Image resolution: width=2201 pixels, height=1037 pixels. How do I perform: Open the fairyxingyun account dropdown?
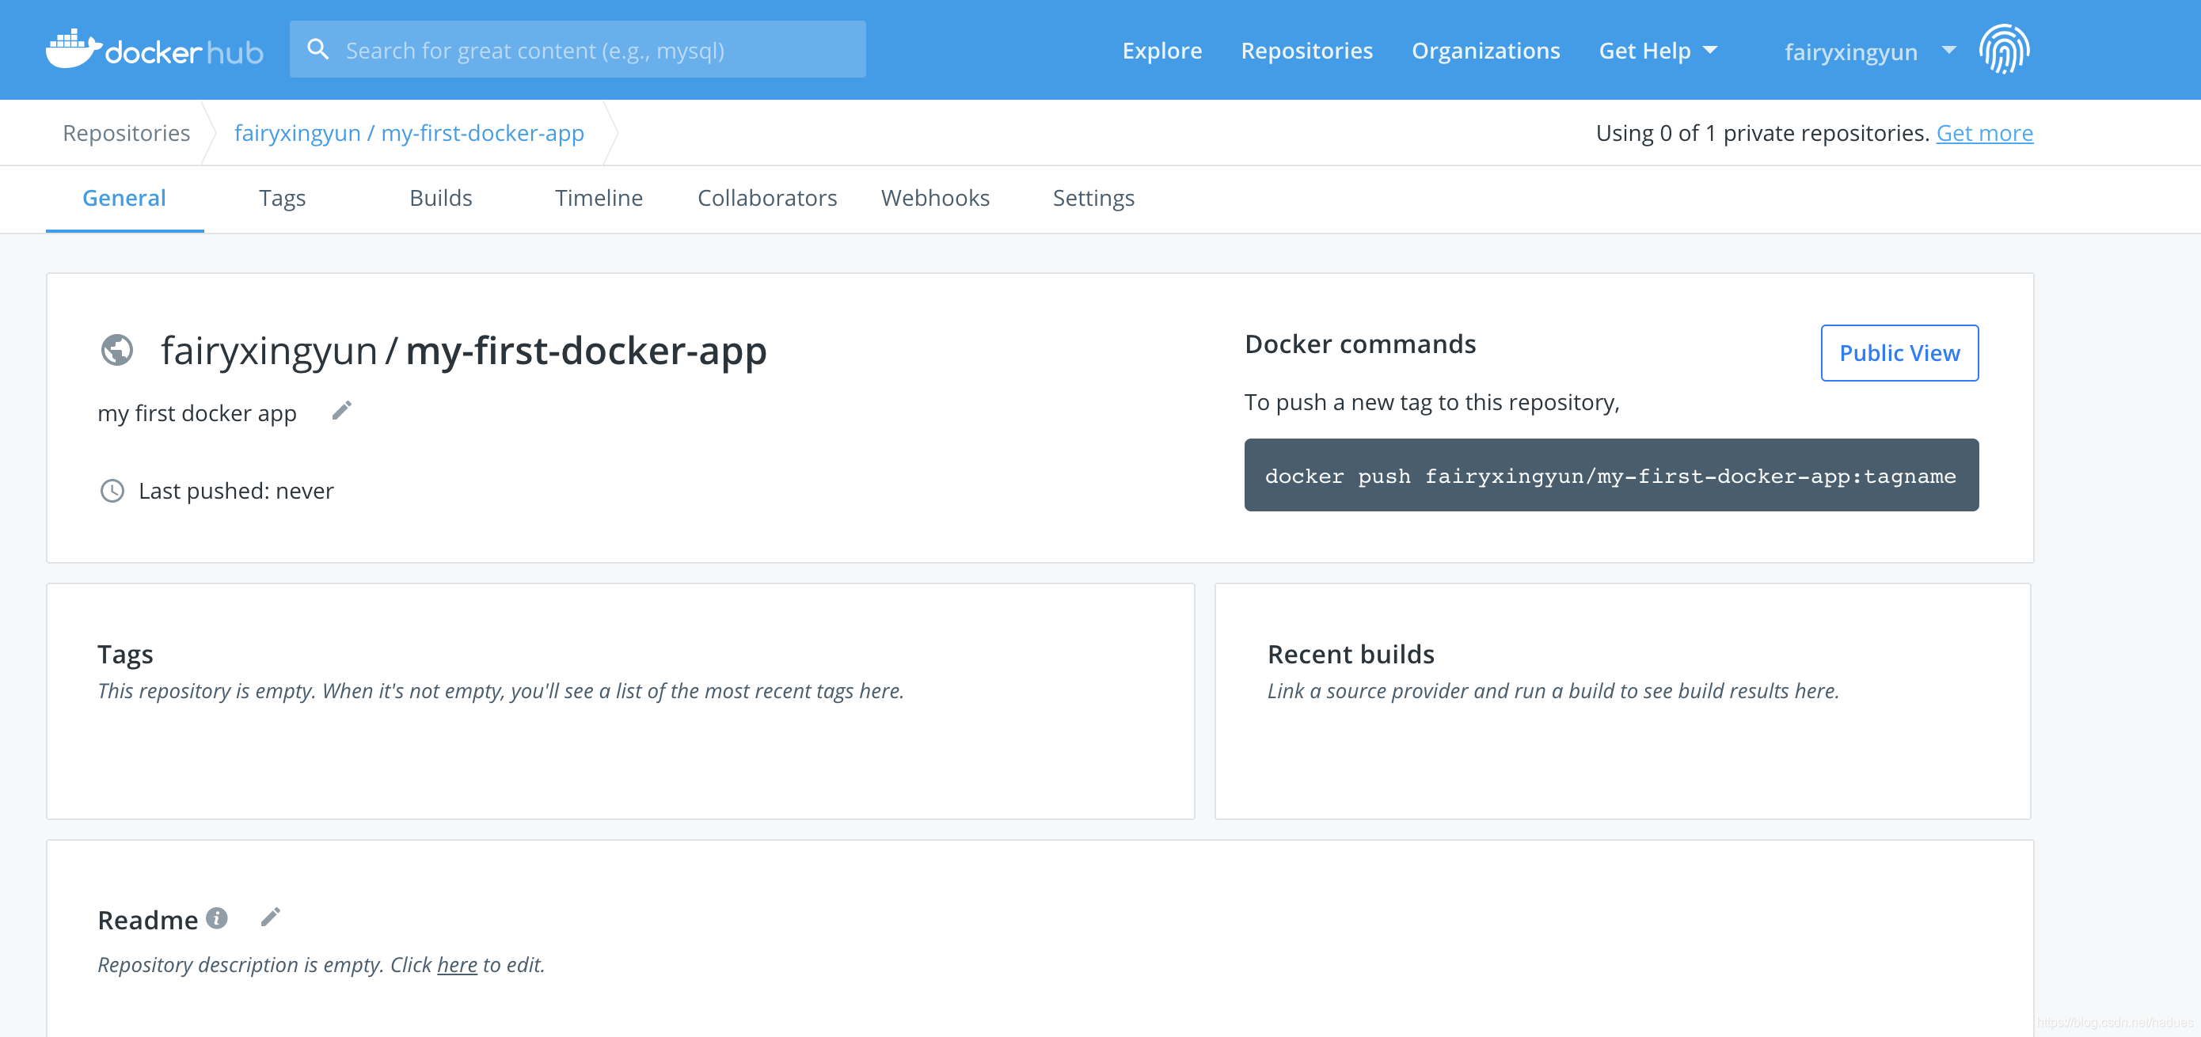click(x=1869, y=51)
